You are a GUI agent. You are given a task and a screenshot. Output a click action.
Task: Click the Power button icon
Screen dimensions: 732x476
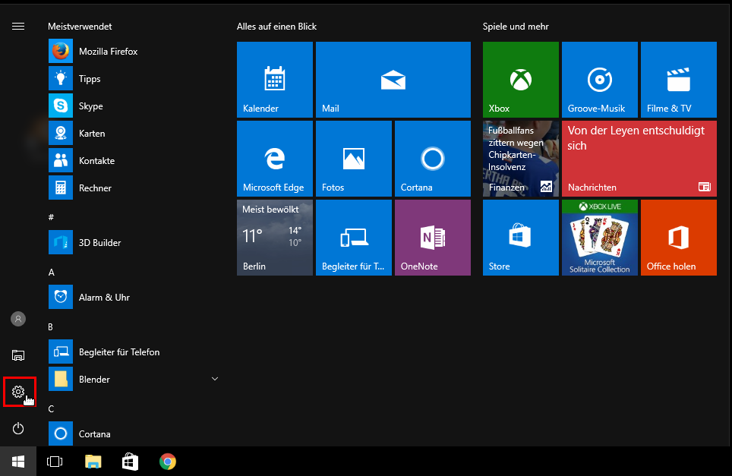pyautogui.click(x=18, y=428)
